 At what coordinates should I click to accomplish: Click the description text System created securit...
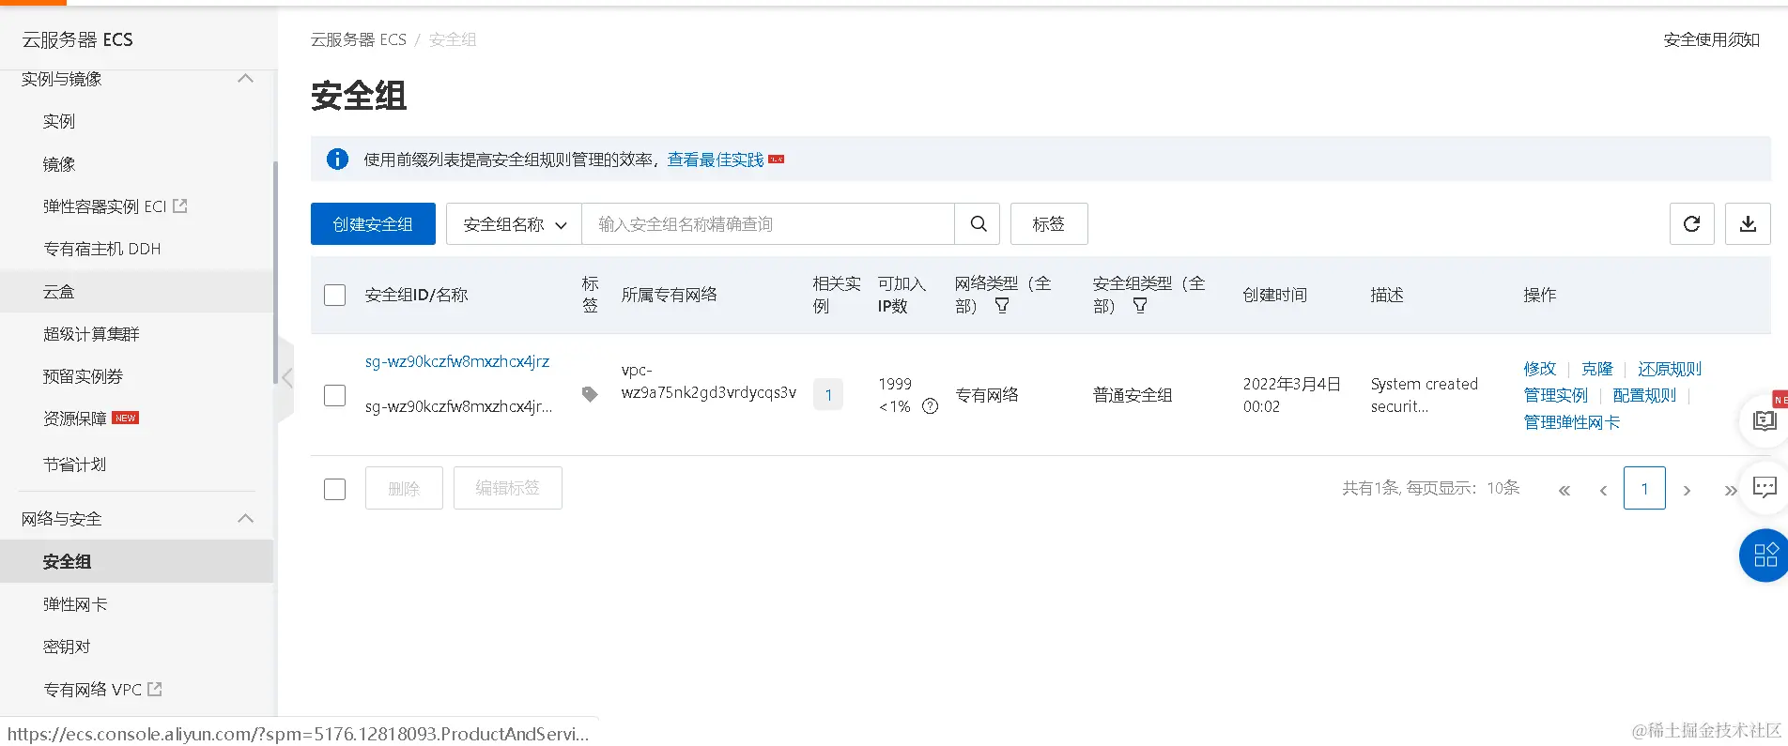(x=1425, y=395)
